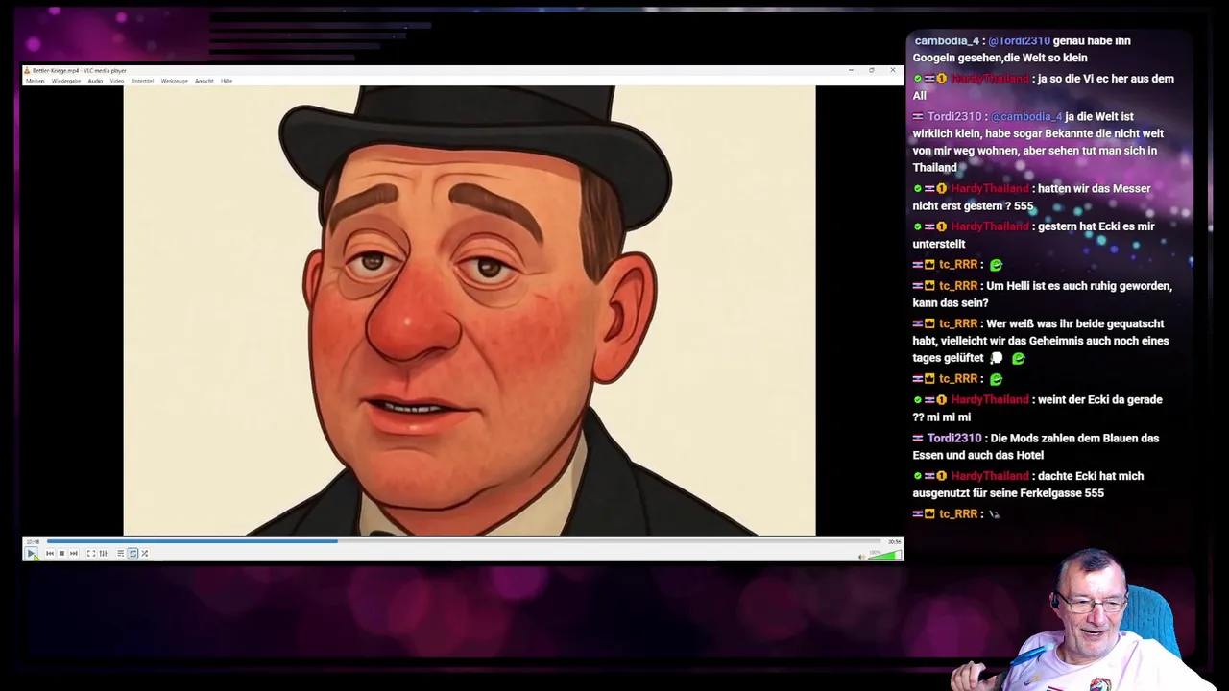Skip to next track in VLC
Screen dimensions: 1229x691
click(x=73, y=554)
